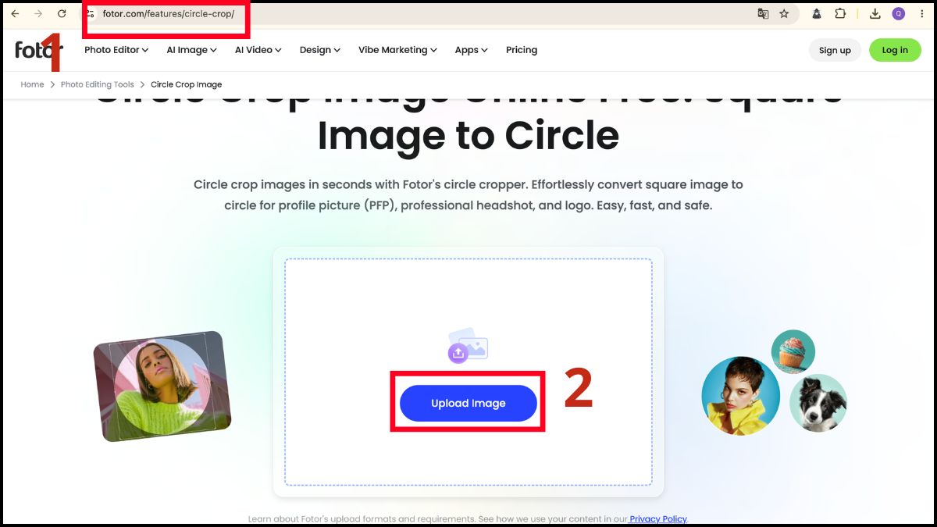The width and height of the screenshot is (937, 527).
Task: Click the purple profile avatar icon
Action: coord(899,14)
